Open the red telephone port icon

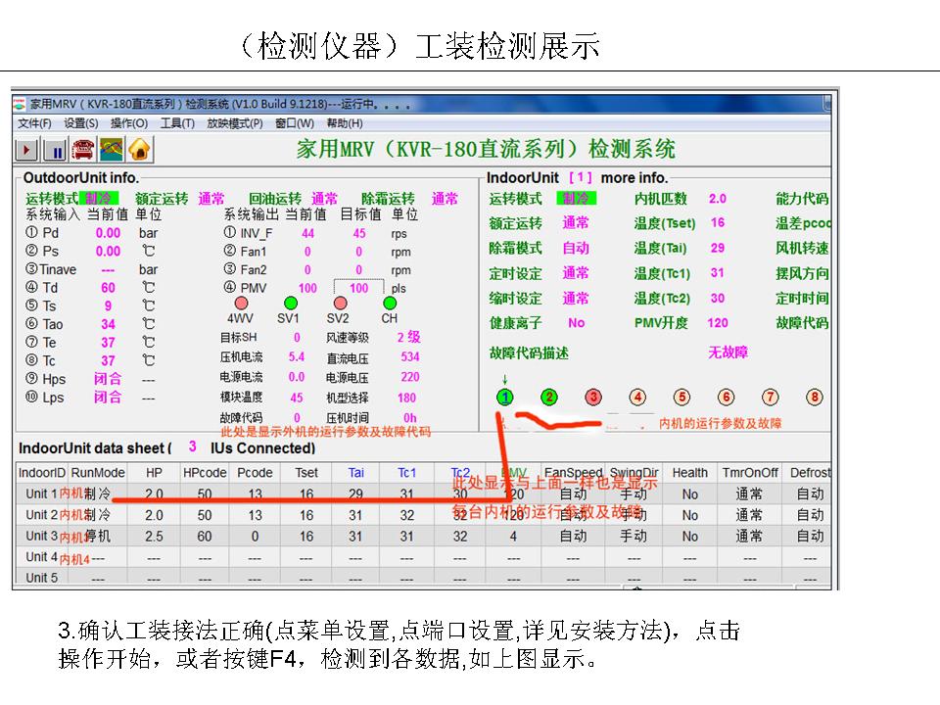tap(82, 150)
